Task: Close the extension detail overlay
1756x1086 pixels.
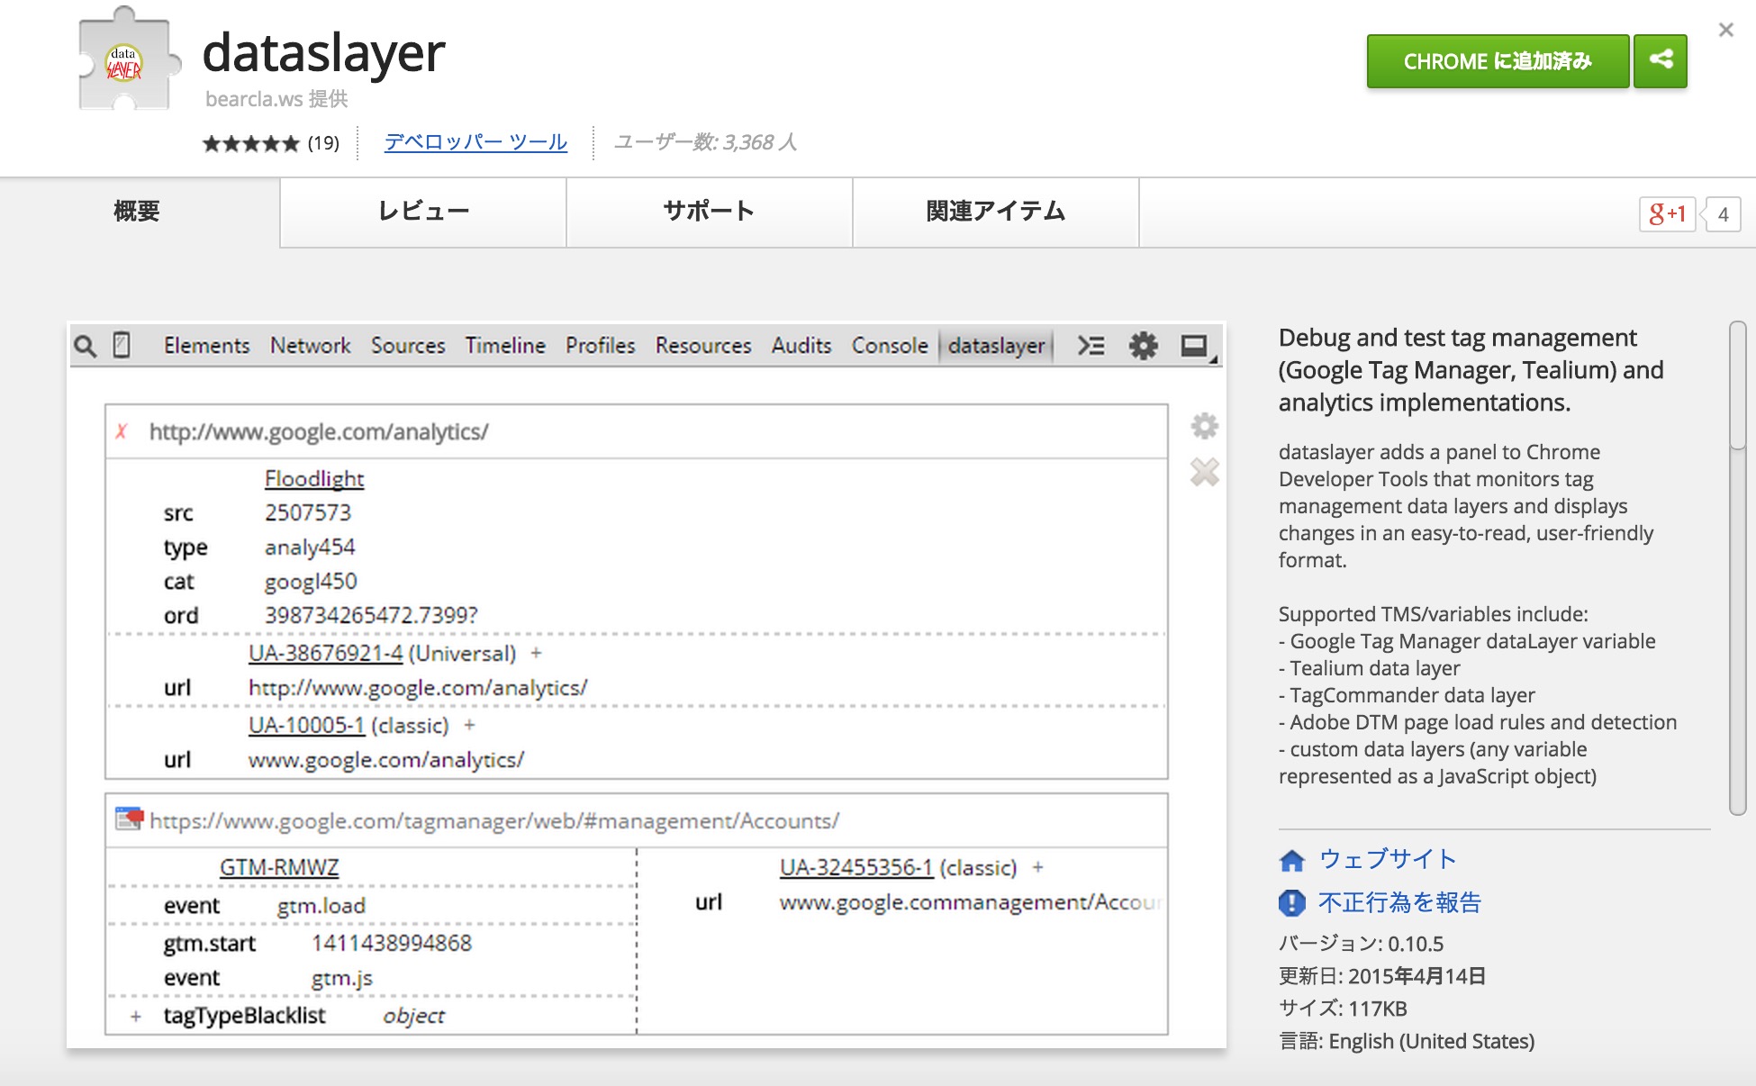Action: [x=1725, y=30]
